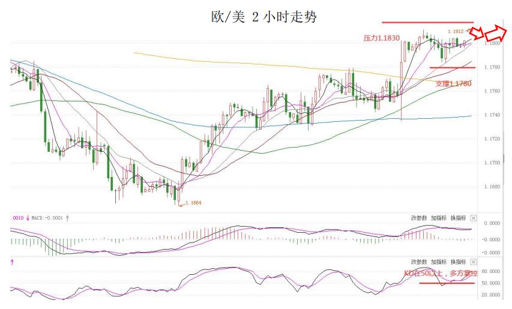Screen dimensions: 512x309
Task: Click 换指标 in the MACD panel
Action: pyautogui.click(x=458, y=218)
